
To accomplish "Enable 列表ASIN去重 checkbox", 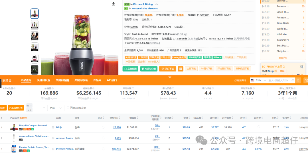I will coord(68,108).
